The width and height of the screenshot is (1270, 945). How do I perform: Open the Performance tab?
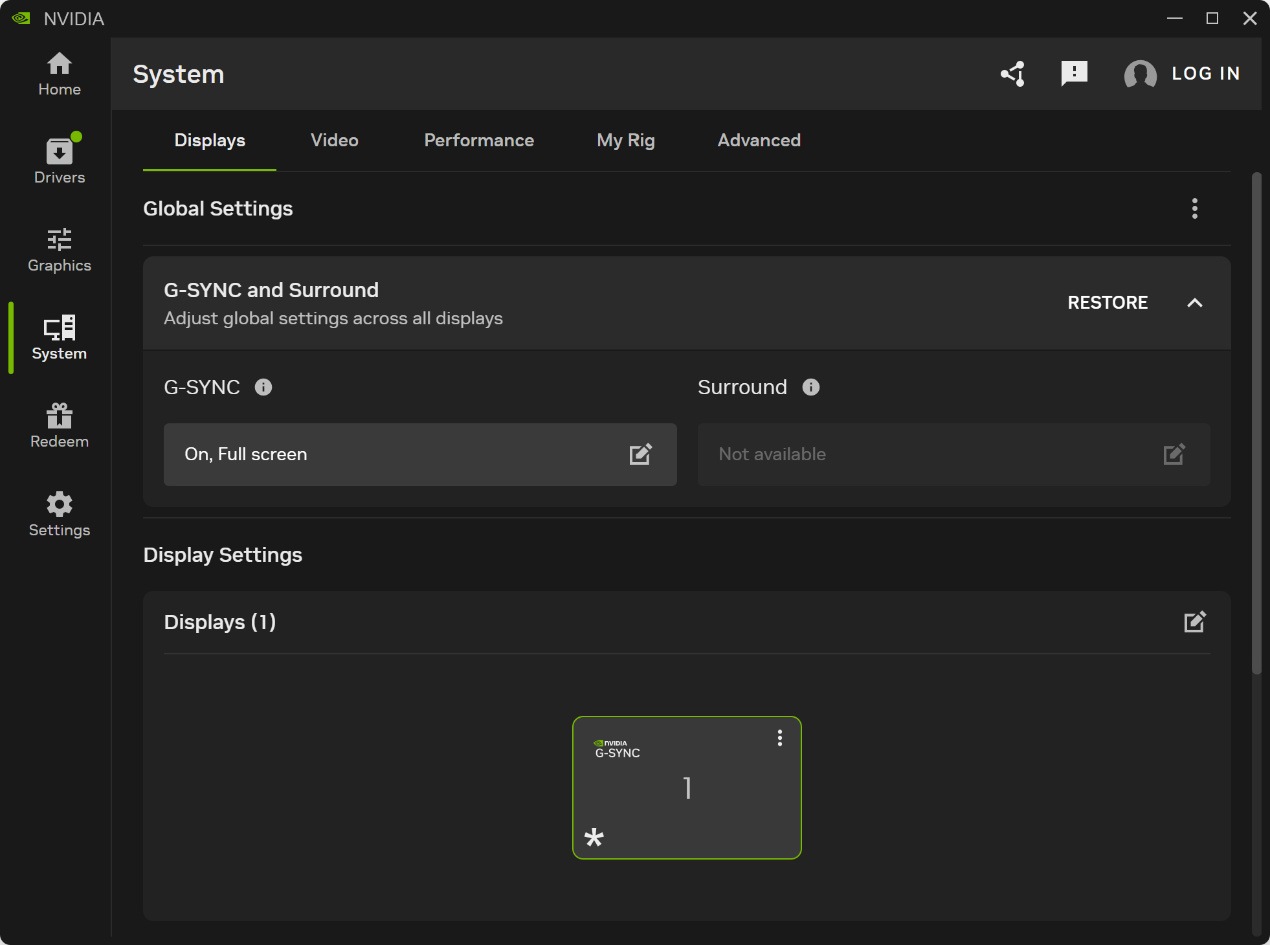479,140
